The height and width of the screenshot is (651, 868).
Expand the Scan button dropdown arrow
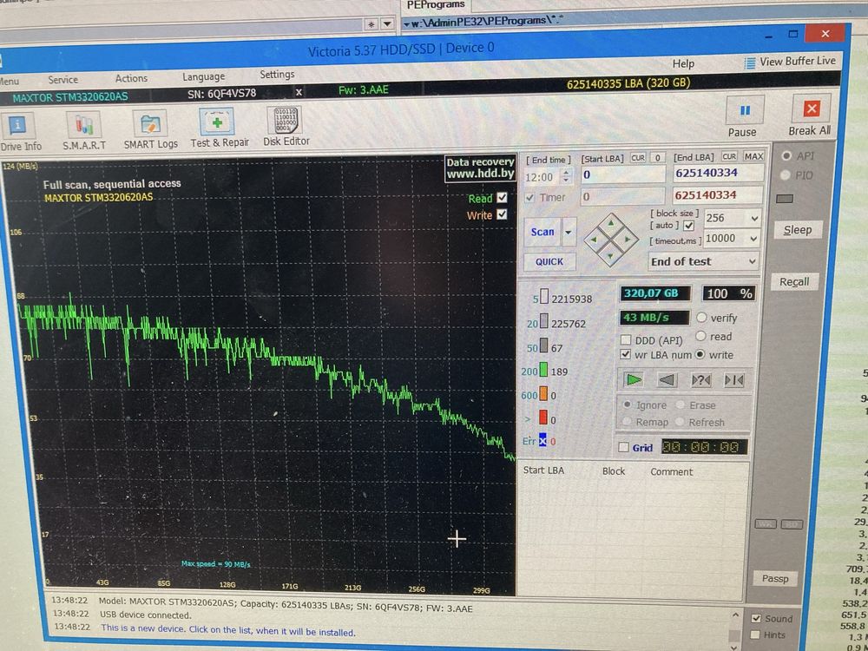[x=568, y=232]
